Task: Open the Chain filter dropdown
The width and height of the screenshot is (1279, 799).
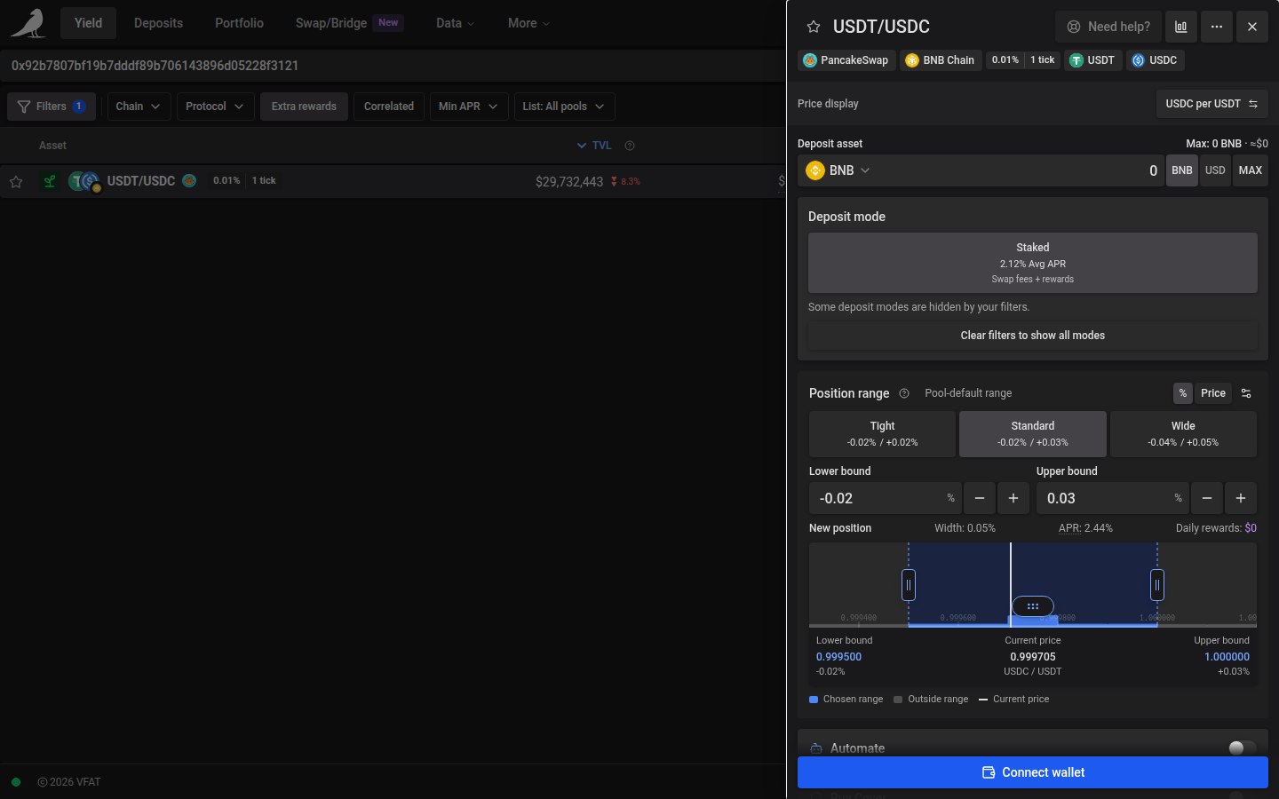Action: (138, 107)
